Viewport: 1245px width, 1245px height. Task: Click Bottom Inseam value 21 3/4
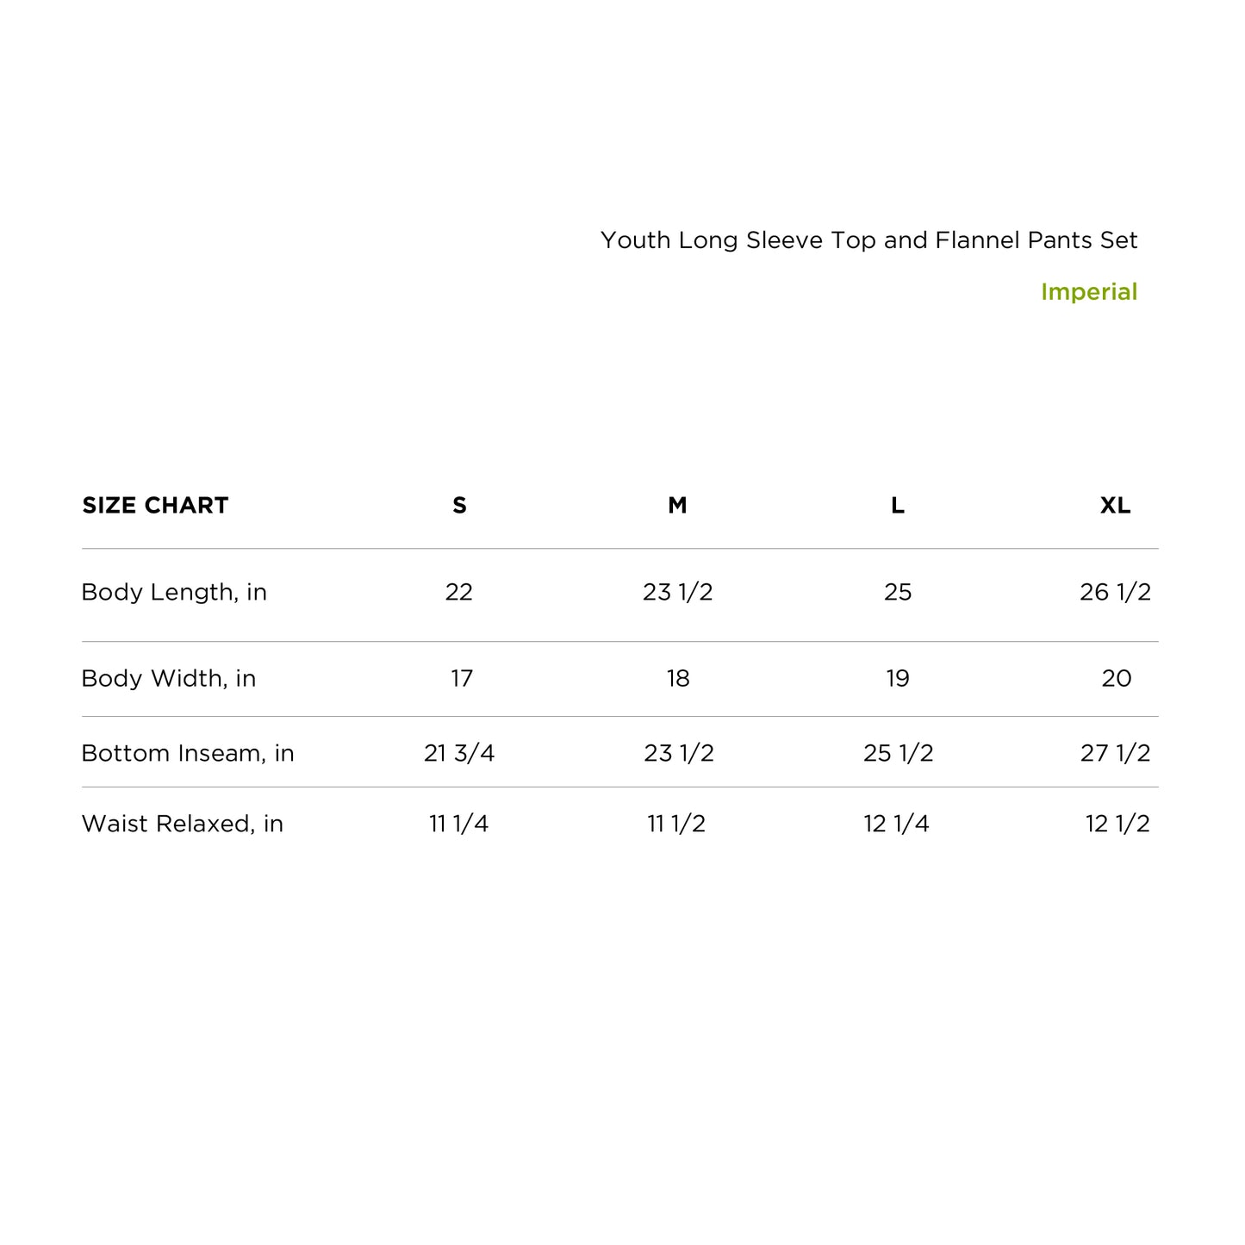(x=459, y=754)
